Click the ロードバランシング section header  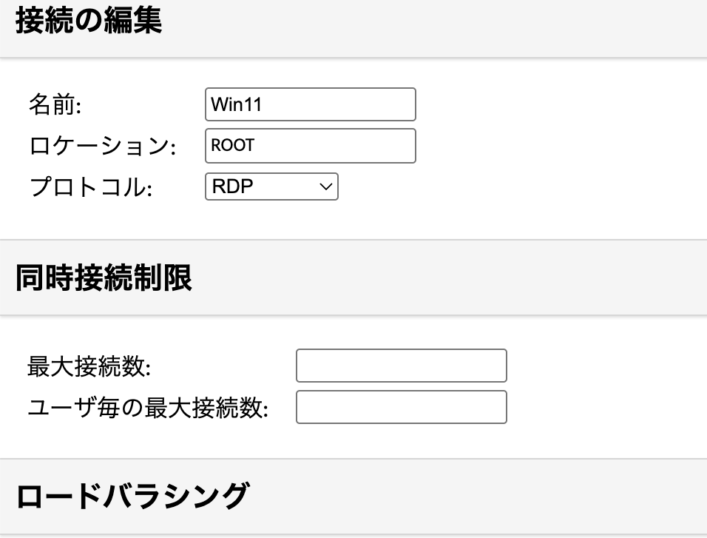(x=131, y=496)
